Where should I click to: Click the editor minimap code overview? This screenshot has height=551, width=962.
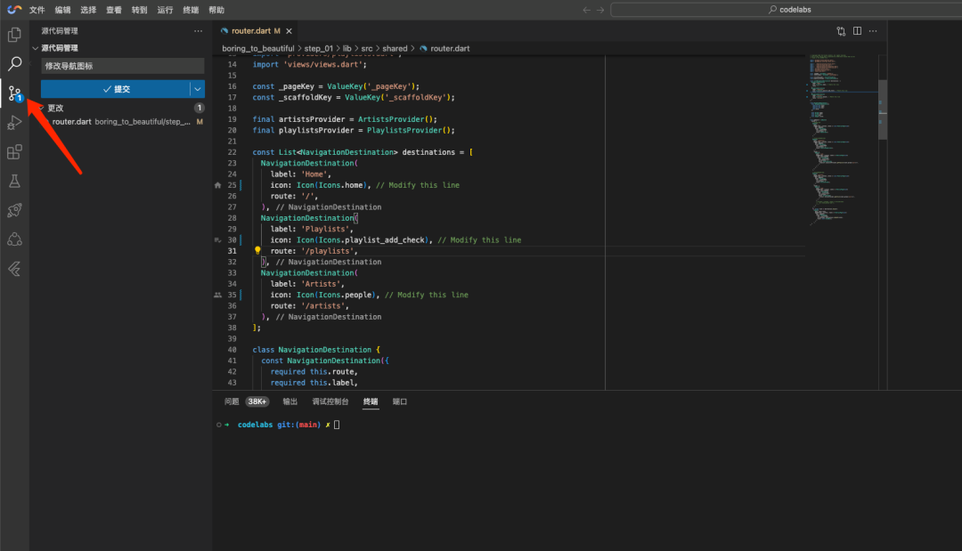pyautogui.click(x=841, y=140)
